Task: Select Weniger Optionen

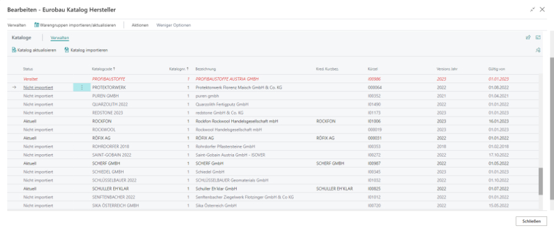Action: point(174,26)
